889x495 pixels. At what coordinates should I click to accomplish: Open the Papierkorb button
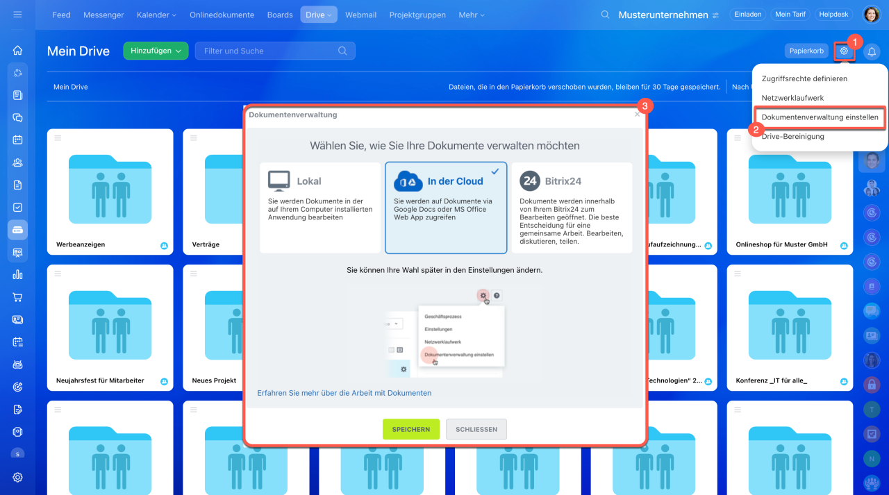point(807,51)
